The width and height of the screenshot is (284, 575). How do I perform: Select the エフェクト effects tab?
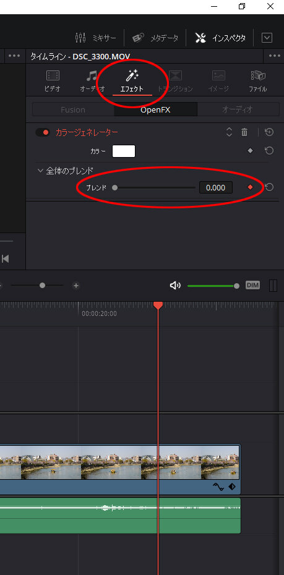click(x=132, y=82)
